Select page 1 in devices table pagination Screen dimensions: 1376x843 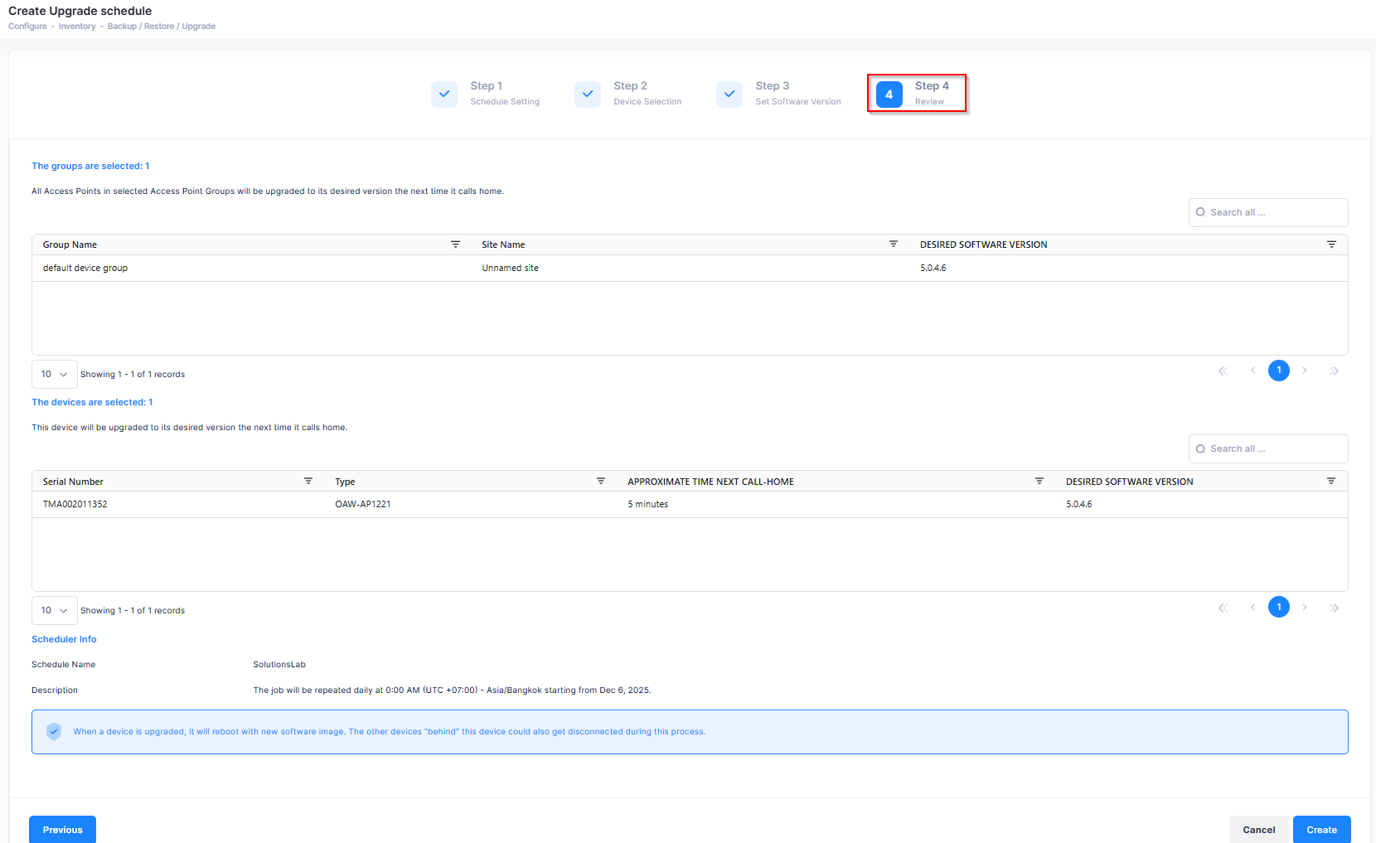pyautogui.click(x=1279, y=608)
